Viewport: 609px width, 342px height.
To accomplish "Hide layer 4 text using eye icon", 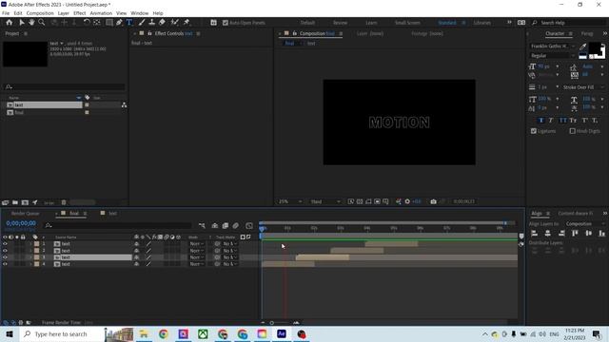I will coord(5,264).
